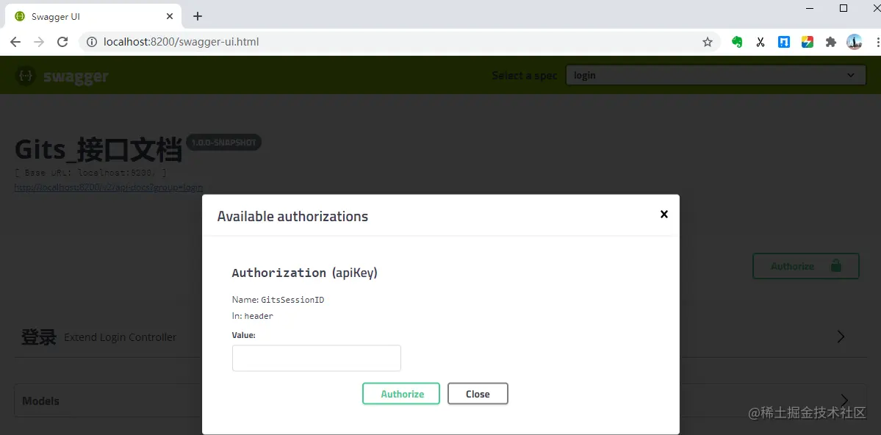Click the Close button in dialog
The height and width of the screenshot is (435, 881).
[x=478, y=394]
